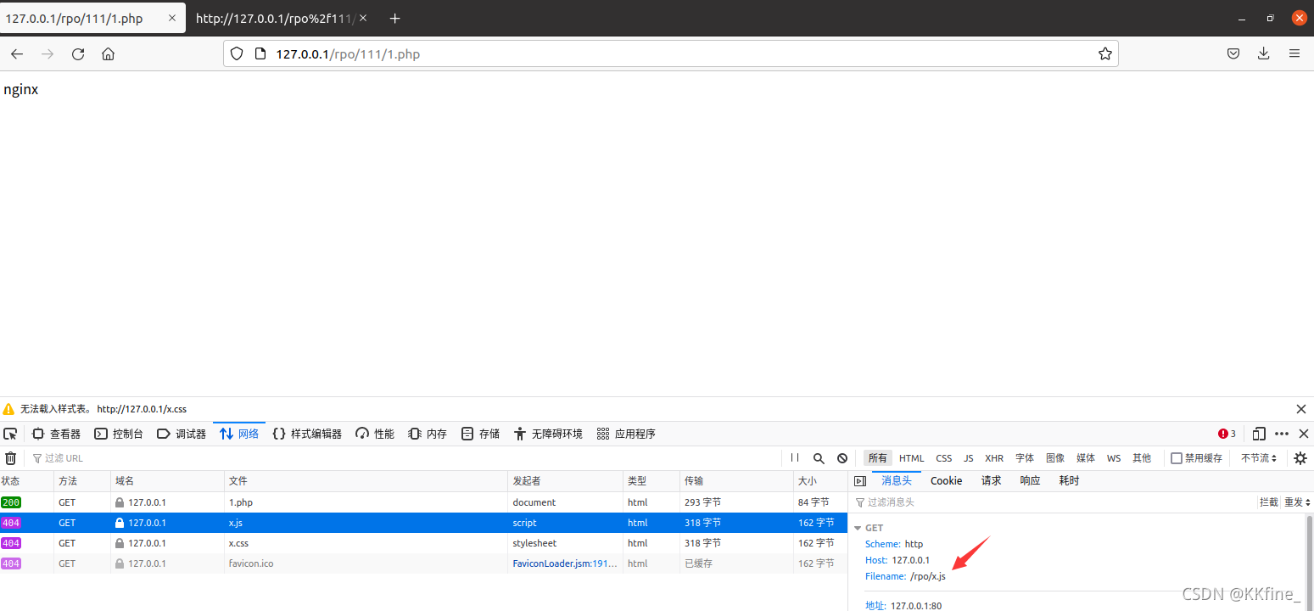The height and width of the screenshot is (611, 1314).
Task: Filter requests by HTML type
Action: pos(912,458)
